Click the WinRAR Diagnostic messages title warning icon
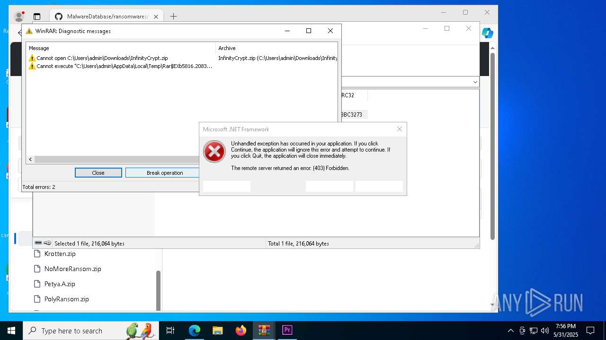The height and width of the screenshot is (340, 606). (29, 31)
